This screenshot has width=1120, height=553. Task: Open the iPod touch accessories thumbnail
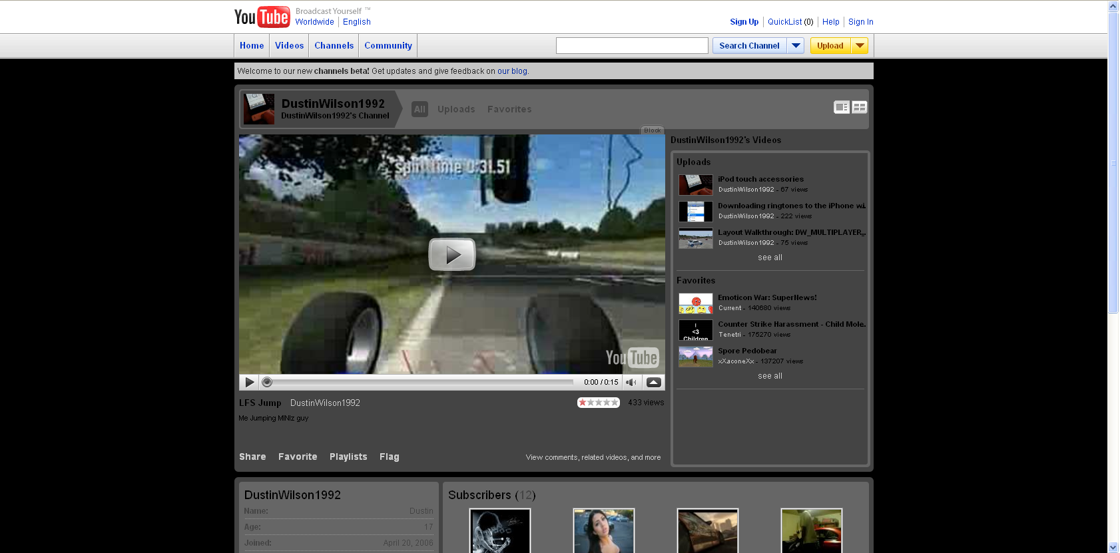[x=696, y=184]
